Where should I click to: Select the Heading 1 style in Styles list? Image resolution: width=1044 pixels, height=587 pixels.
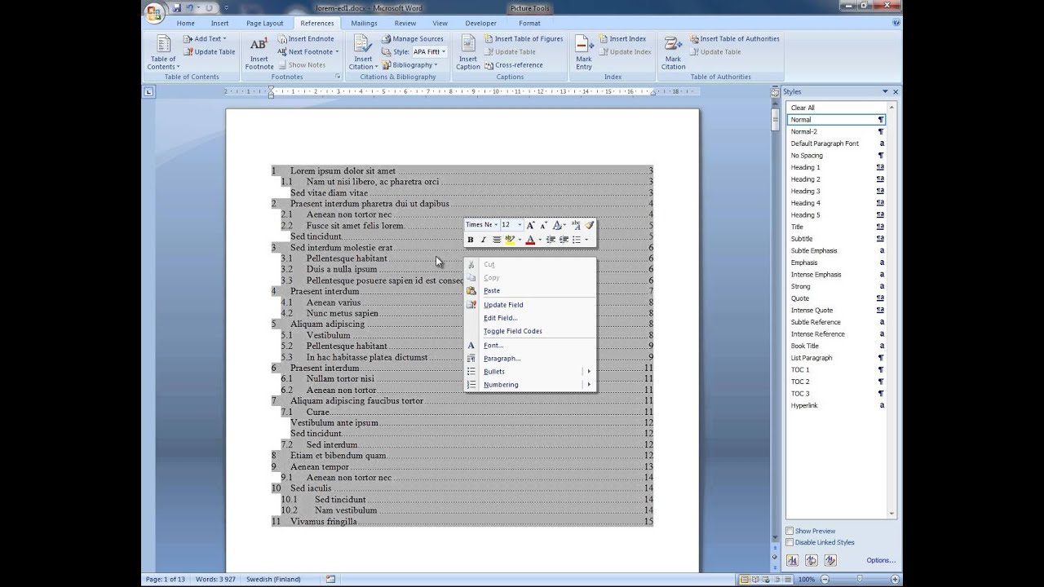coord(837,167)
